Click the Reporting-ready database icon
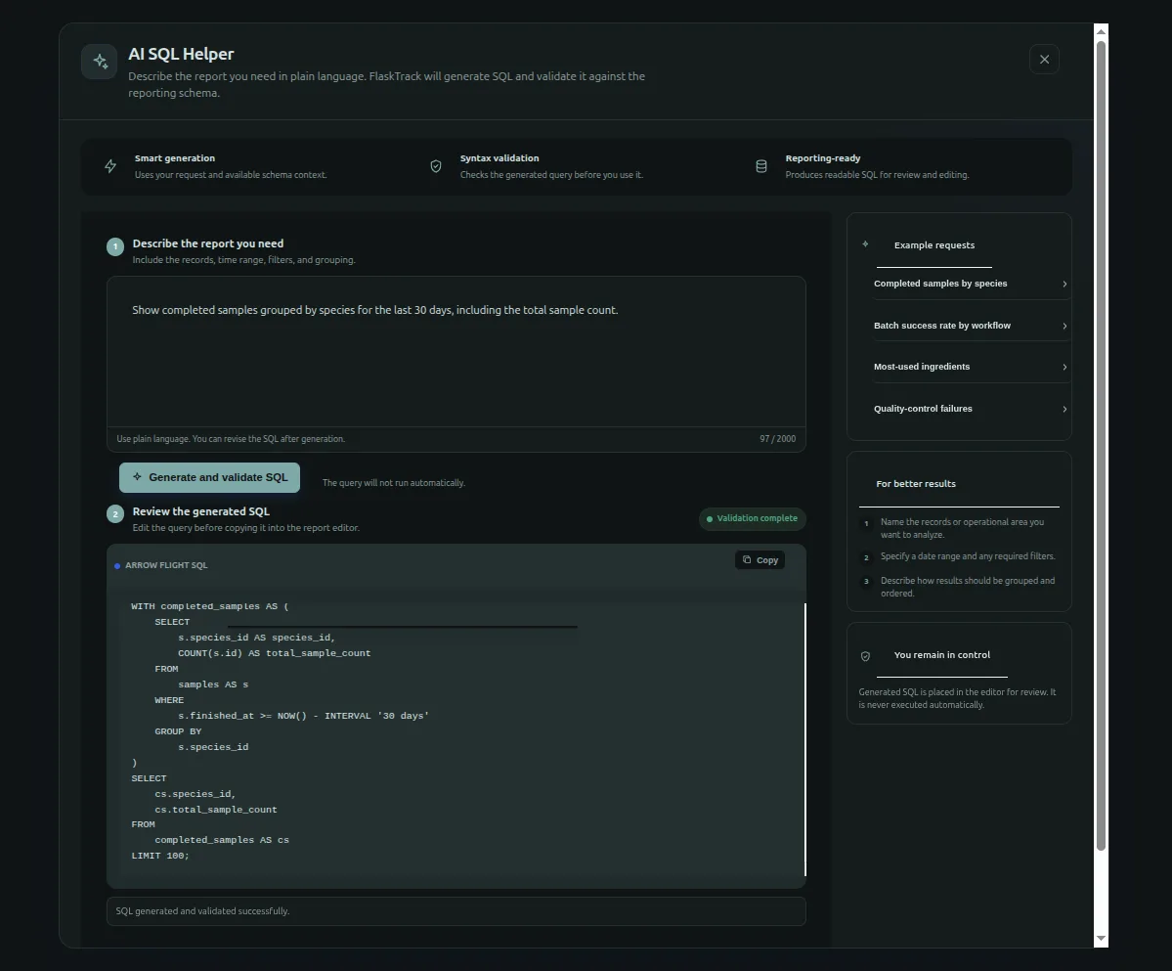This screenshot has width=1172, height=971. 760,166
